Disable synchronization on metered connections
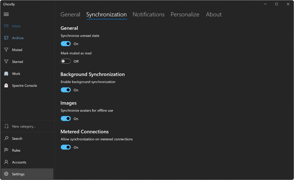This screenshot has width=294, height=180. (66, 147)
